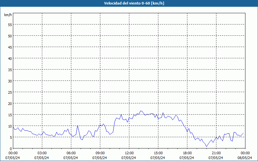The width and height of the screenshot is (258, 161).
Task: Click the 08/05/24 date label
Action: click(245, 158)
